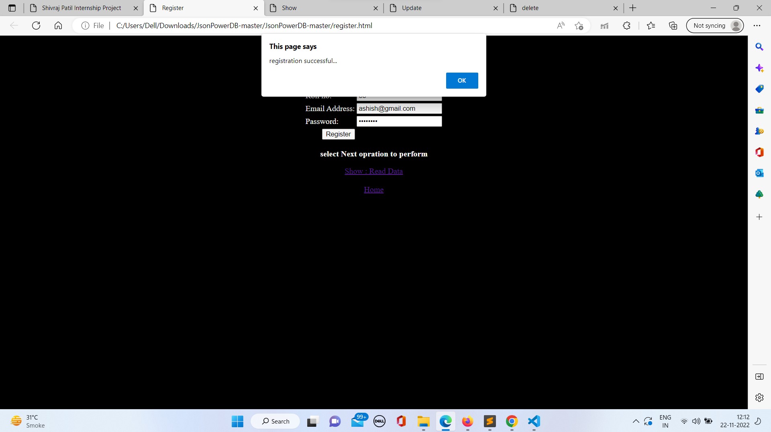Open Microsoft Games icon in the sidebar

[x=760, y=131]
